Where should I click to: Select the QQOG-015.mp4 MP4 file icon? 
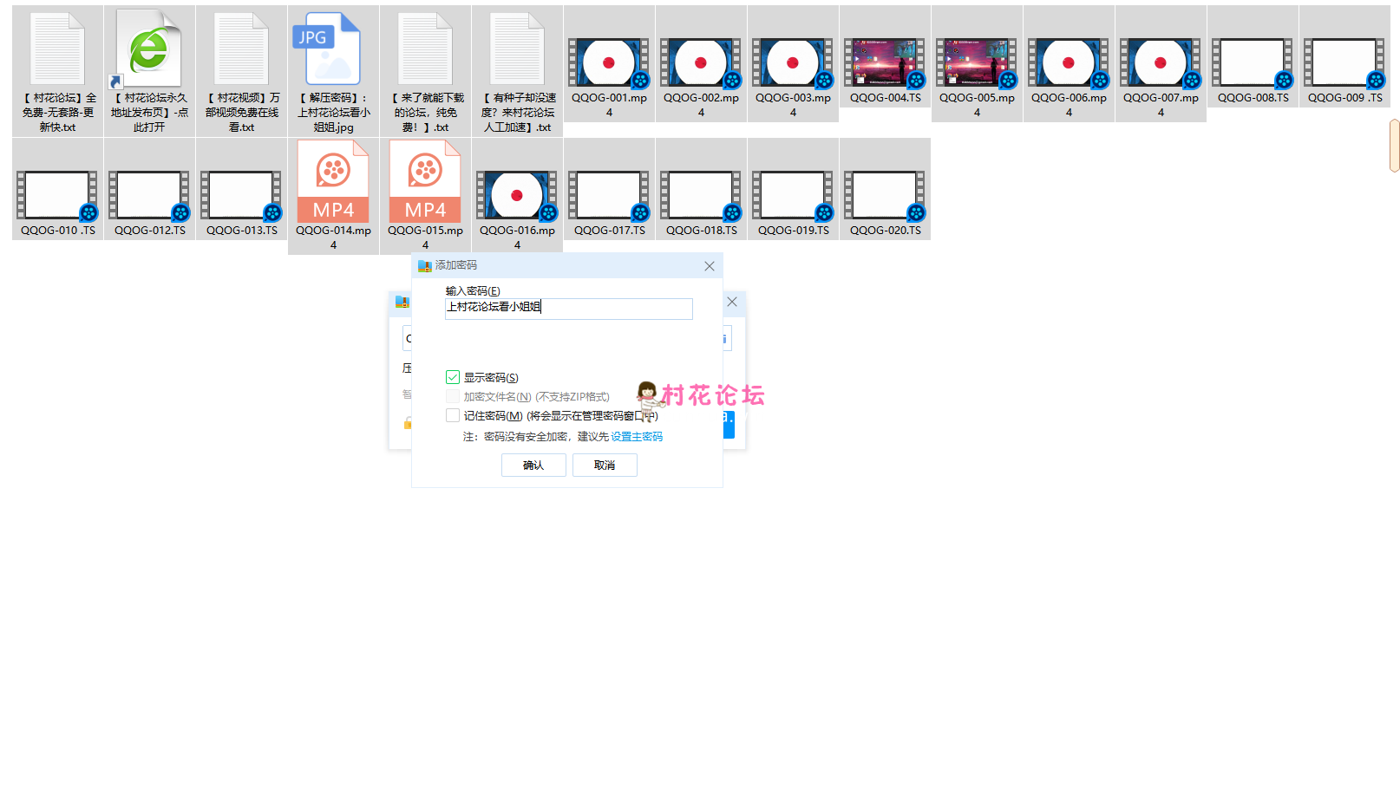[425, 183]
